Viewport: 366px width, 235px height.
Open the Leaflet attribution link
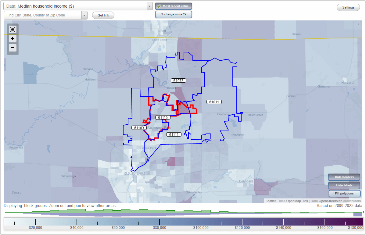pyautogui.click(x=271, y=201)
